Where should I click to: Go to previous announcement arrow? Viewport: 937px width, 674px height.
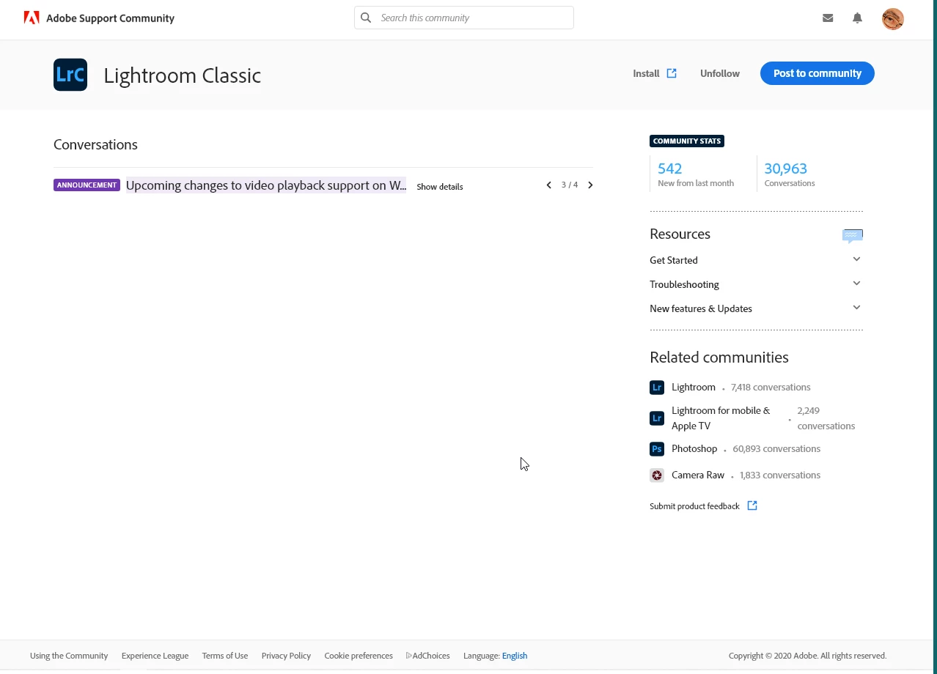tap(548, 185)
